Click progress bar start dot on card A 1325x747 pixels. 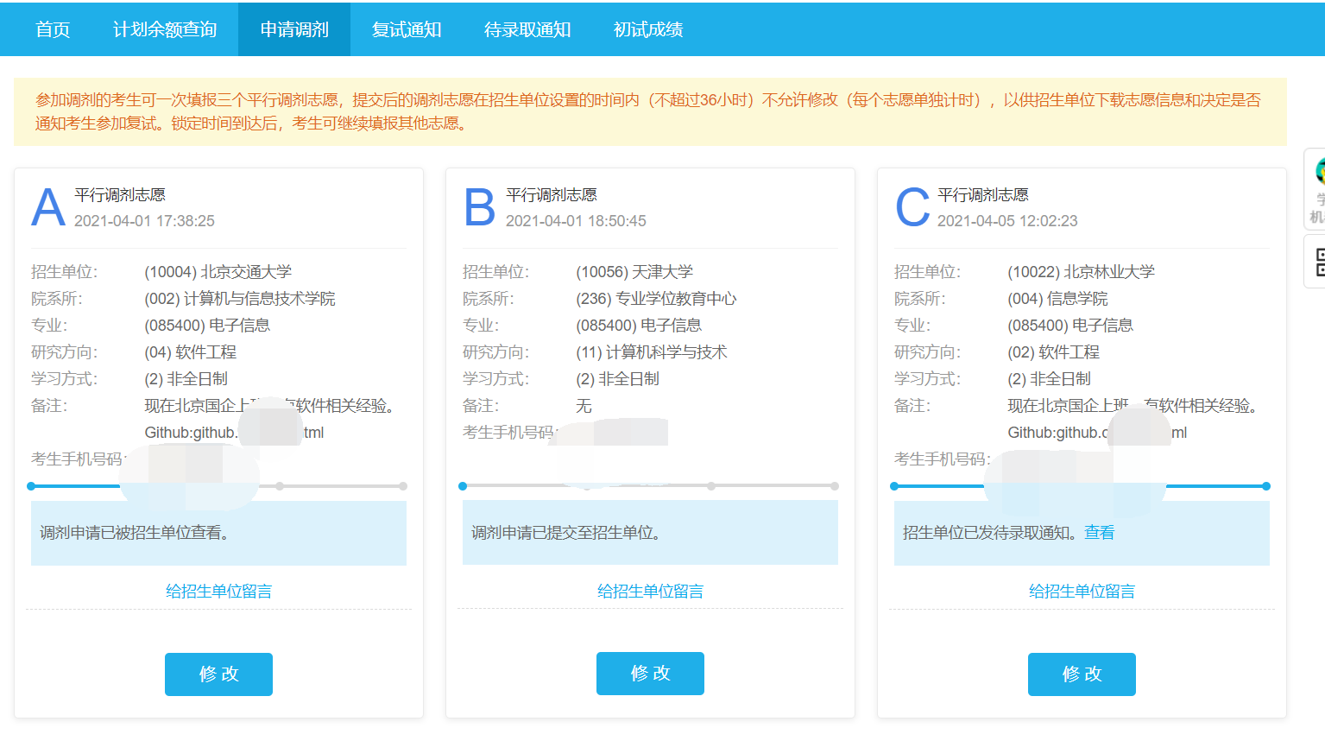(x=31, y=486)
